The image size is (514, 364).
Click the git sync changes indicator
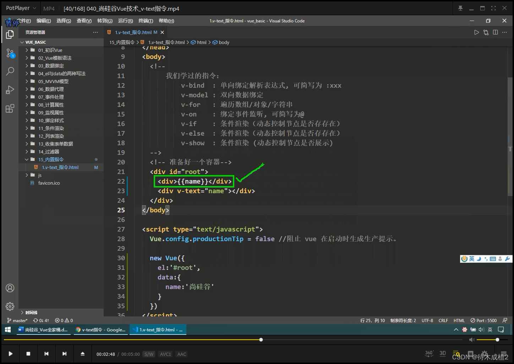41,320
